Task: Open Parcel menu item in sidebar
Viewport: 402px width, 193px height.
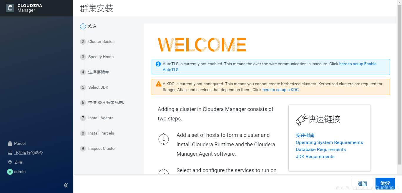Action: point(20,143)
